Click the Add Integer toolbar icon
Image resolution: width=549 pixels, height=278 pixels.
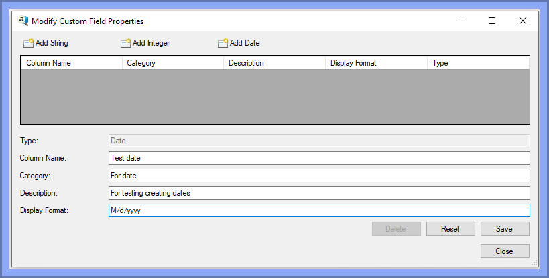tap(125, 43)
